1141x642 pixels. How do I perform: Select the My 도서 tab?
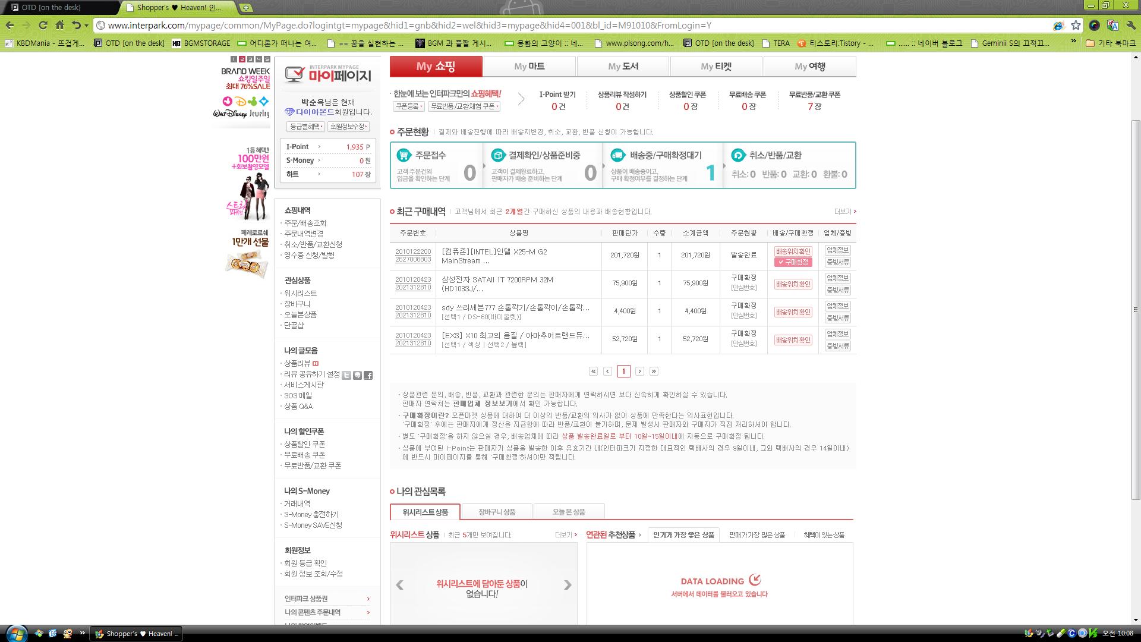click(x=623, y=66)
